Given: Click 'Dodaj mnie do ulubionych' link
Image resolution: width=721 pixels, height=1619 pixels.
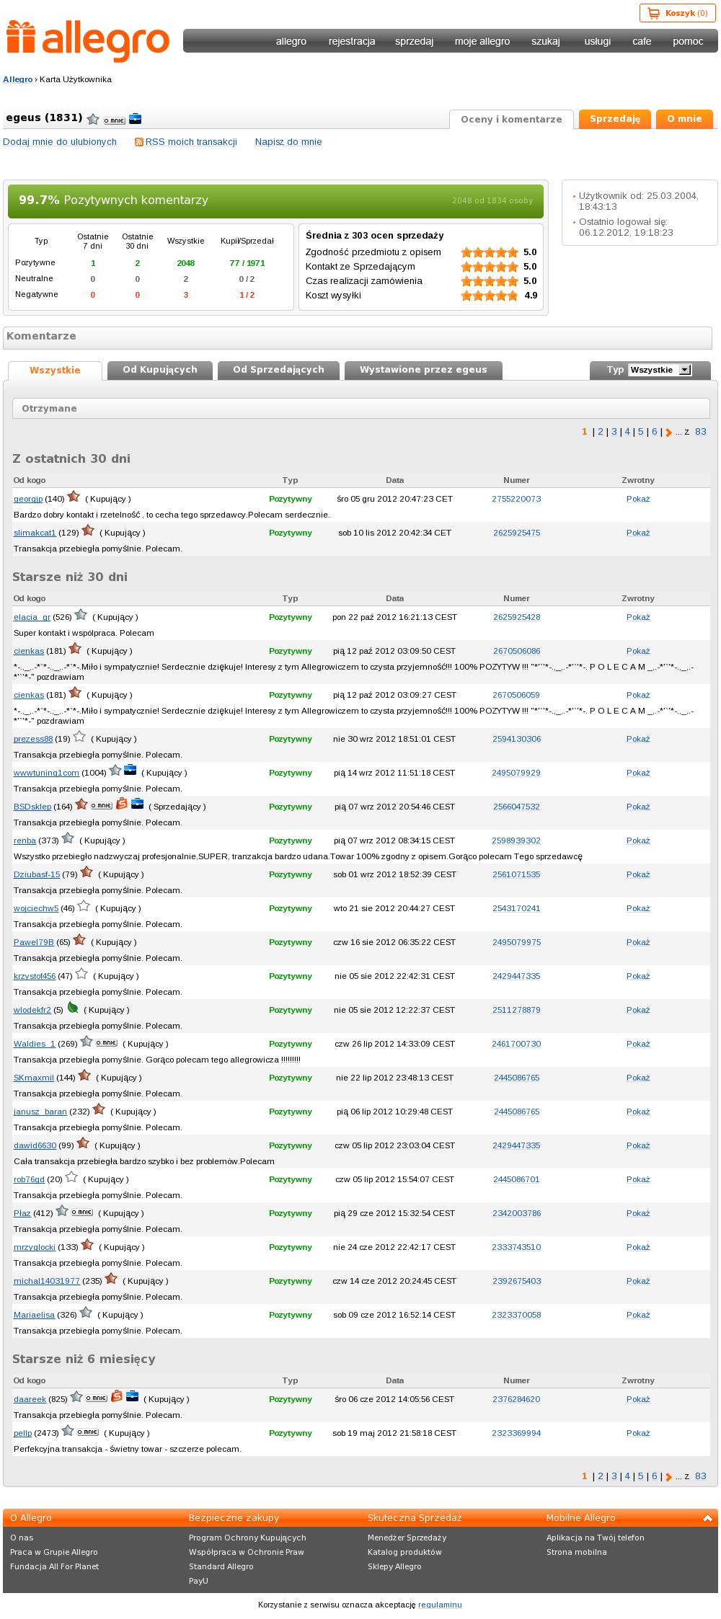Looking at the screenshot, I should point(60,142).
